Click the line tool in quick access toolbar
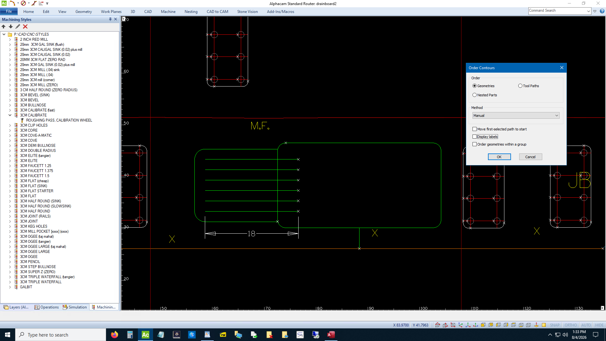Viewport: 606px width, 341px height. tap(34, 3)
